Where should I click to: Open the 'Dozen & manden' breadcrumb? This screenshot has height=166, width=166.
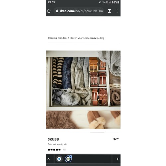tap(57, 38)
